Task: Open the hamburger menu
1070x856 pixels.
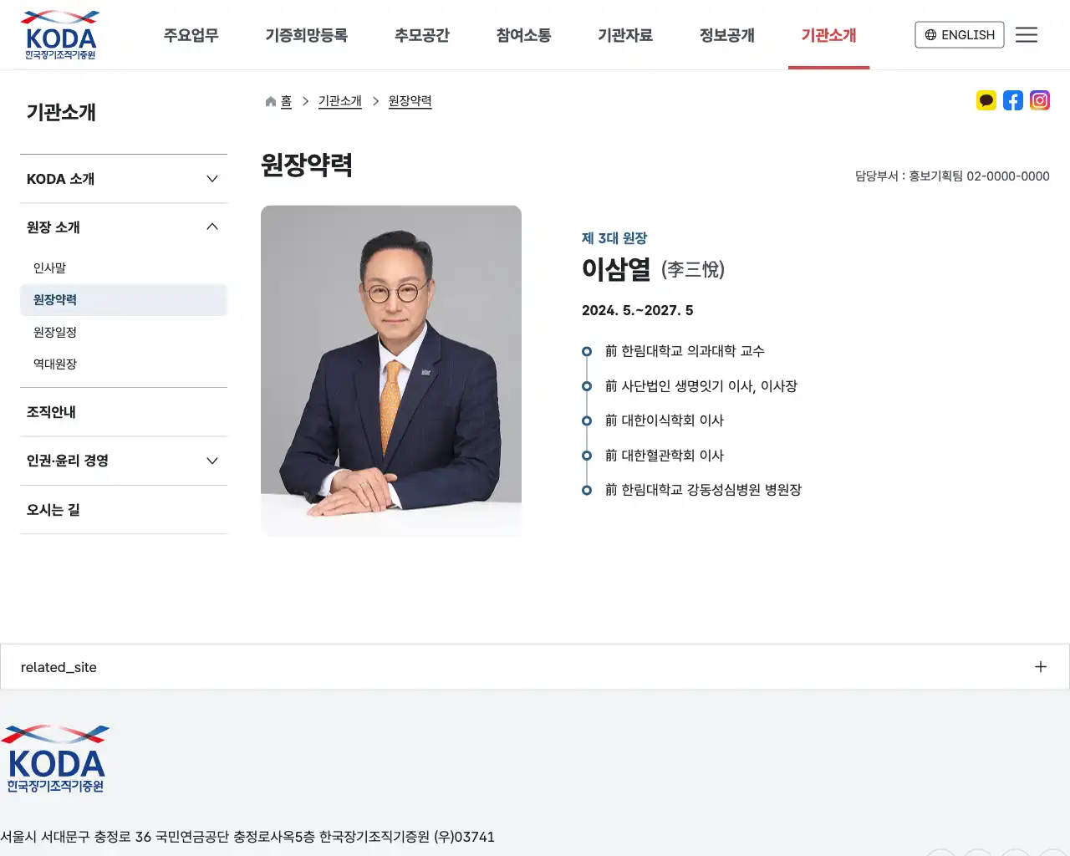Action: point(1027,34)
